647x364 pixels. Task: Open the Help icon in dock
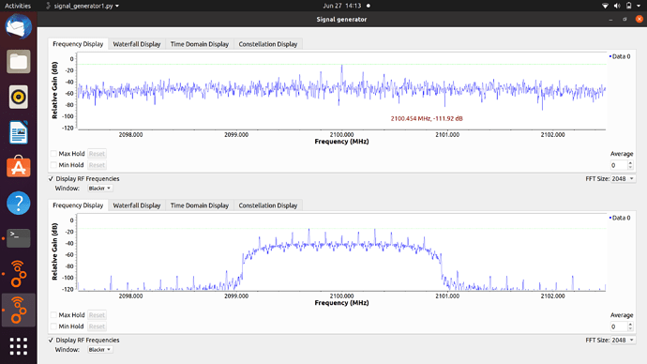(18, 203)
